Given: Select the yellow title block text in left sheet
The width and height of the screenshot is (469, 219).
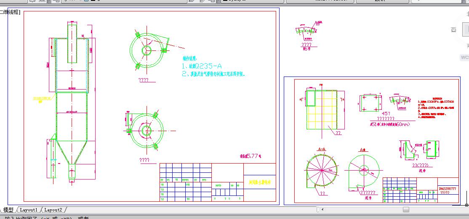Looking at the screenshot, I should tap(260, 182).
